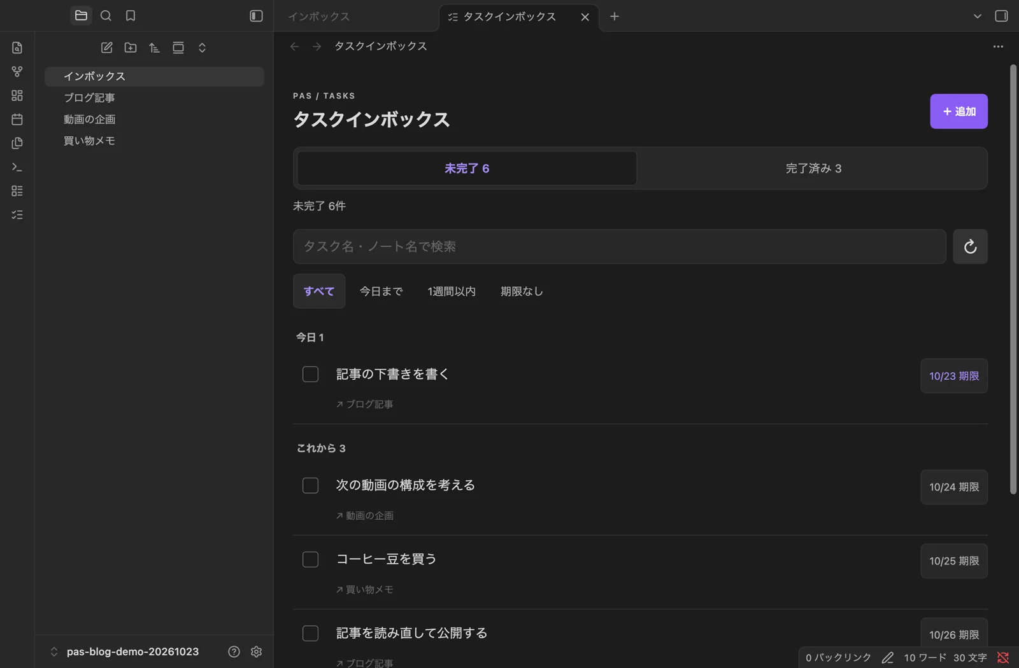Viewport: 1019px width, 668px height.
Task: Open canvas grid ribbon icon
Action: click(17, 95)
